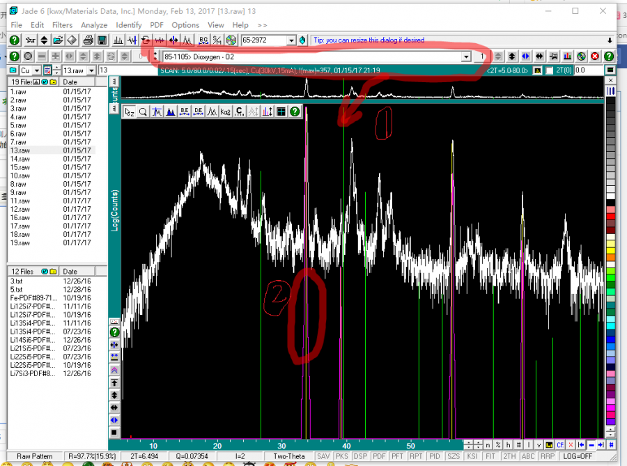Image resolution: width=627 pixels, height=466 pixels.
Task: Toggle the LOG=OFF status bar switch
Action: point(578,456)
